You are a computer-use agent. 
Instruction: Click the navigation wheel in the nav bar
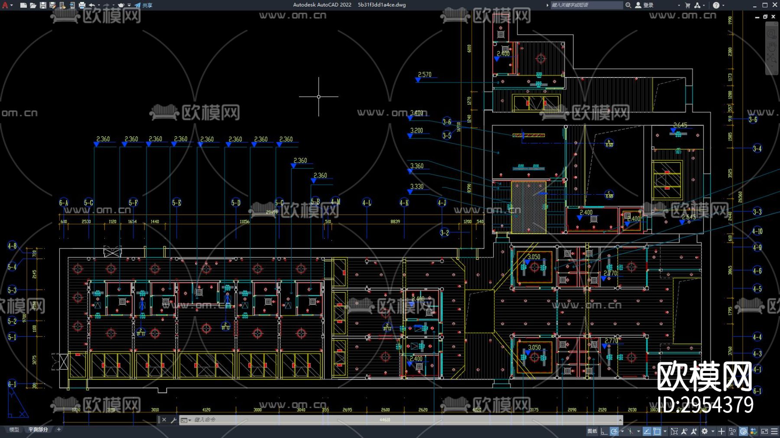tap(772, 34)
